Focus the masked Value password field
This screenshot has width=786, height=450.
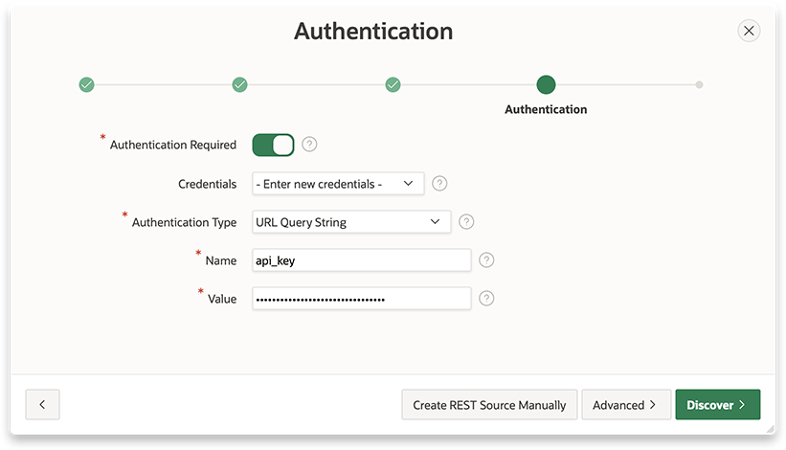click(x=361, y=299)
